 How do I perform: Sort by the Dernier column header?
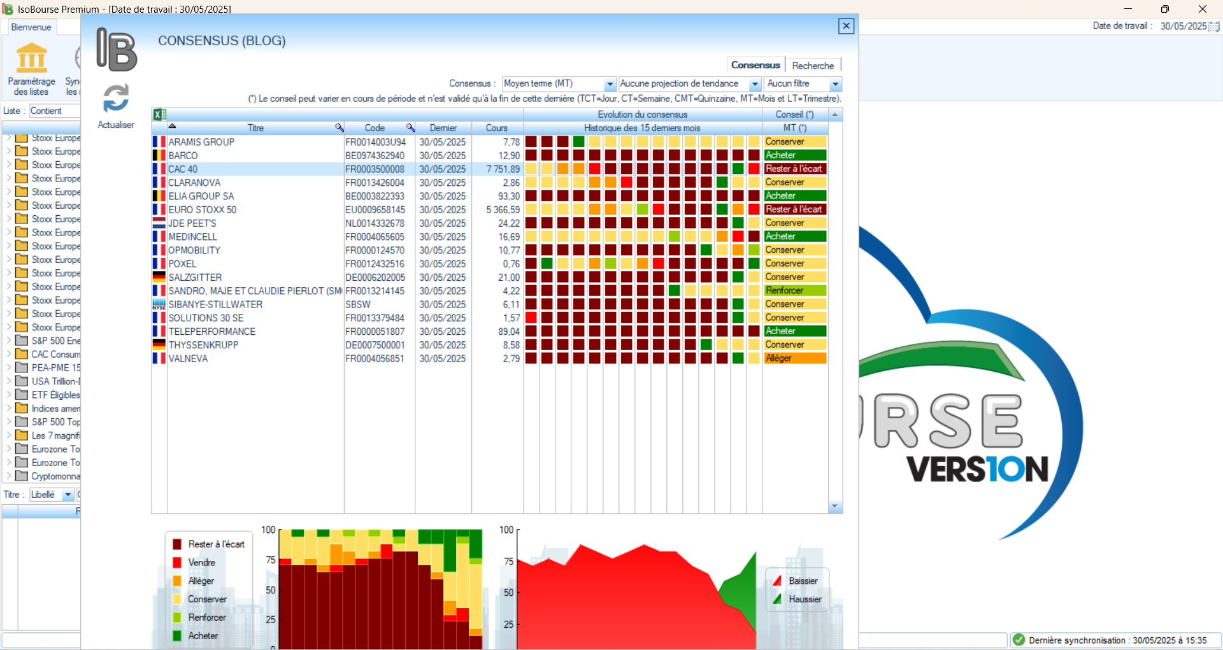click(x=443, y=128)
